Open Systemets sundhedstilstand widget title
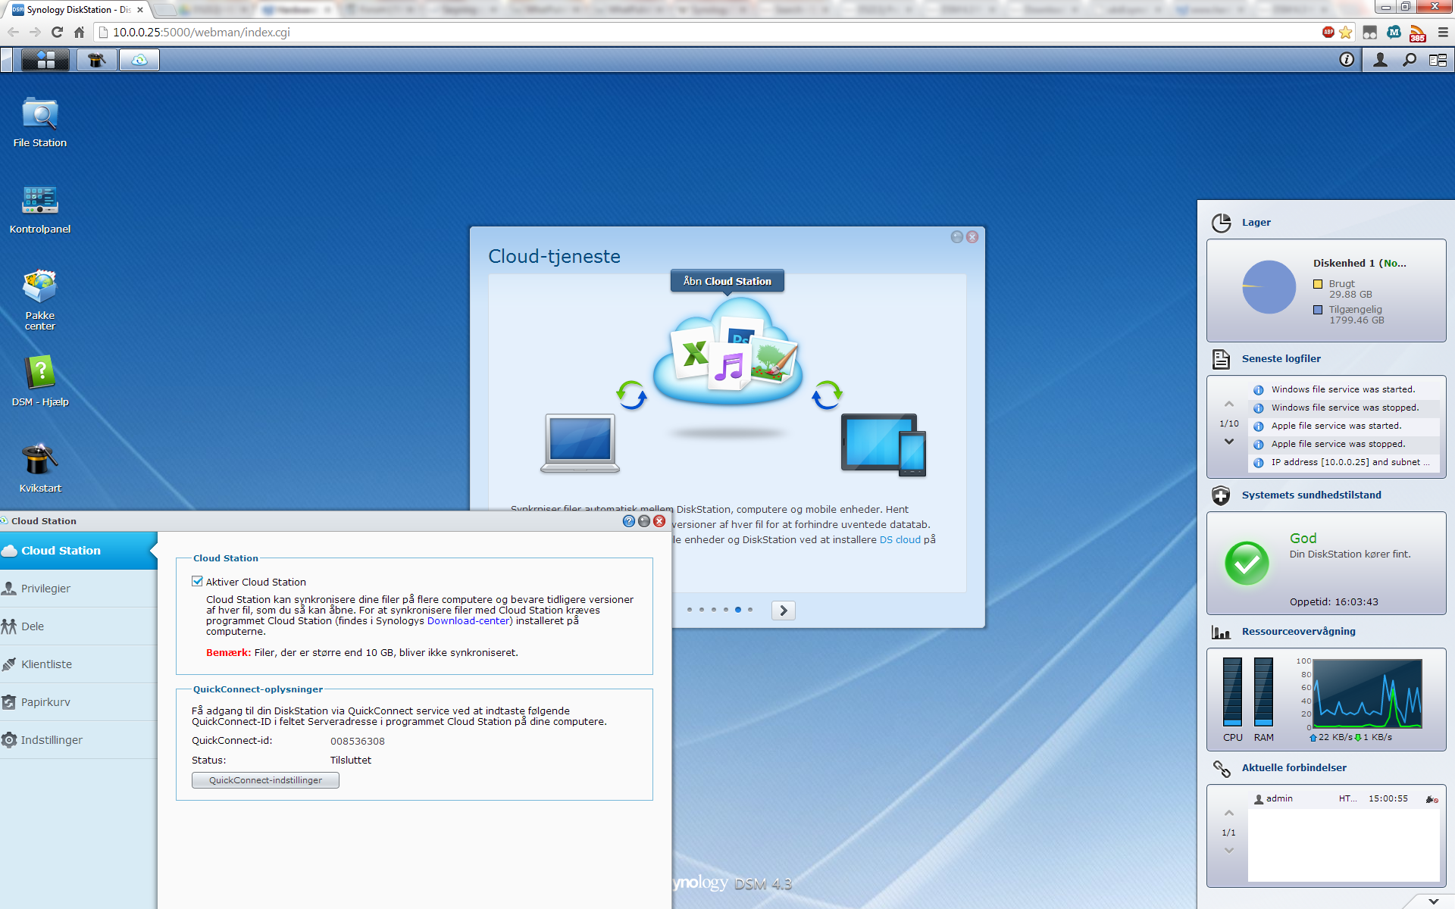The image size is (1455, 909). click(1312, 495)
